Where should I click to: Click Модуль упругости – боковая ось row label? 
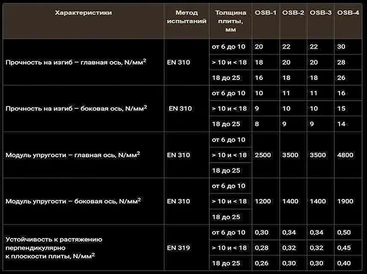pyautogui.click(x=73, y=201)
